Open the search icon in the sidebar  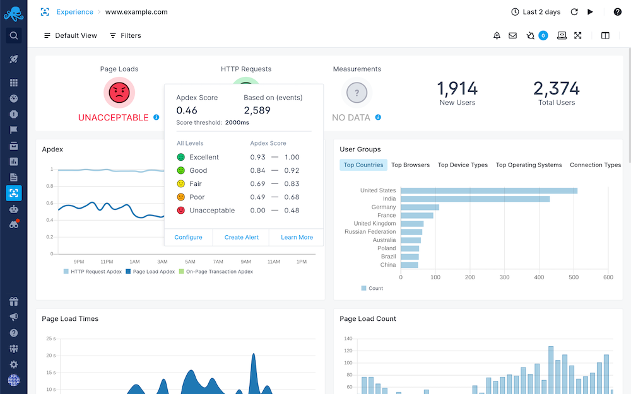[14, 36]
